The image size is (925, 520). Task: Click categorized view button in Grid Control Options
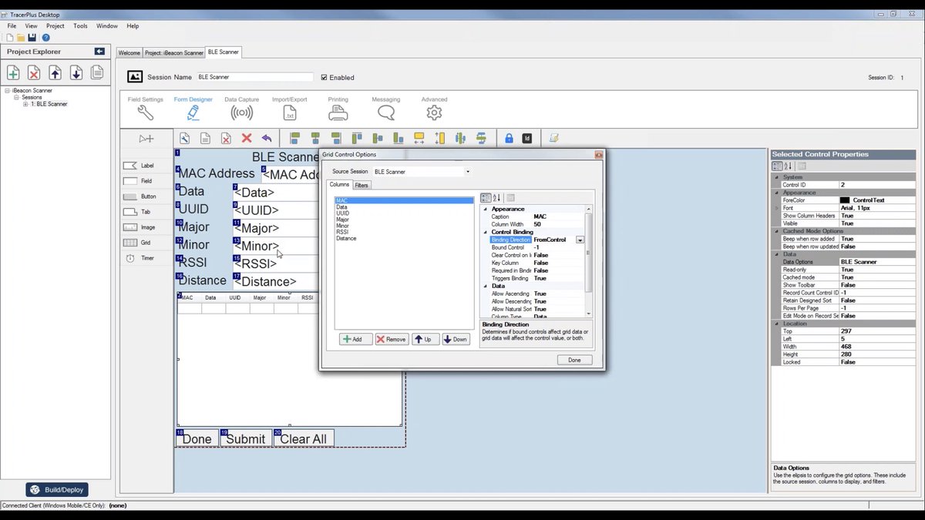(486, 198)
